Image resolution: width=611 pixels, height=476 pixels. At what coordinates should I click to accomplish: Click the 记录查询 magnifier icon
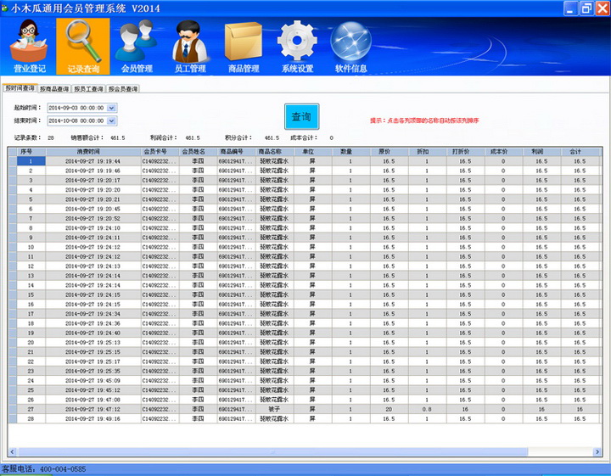pos(82,44)
